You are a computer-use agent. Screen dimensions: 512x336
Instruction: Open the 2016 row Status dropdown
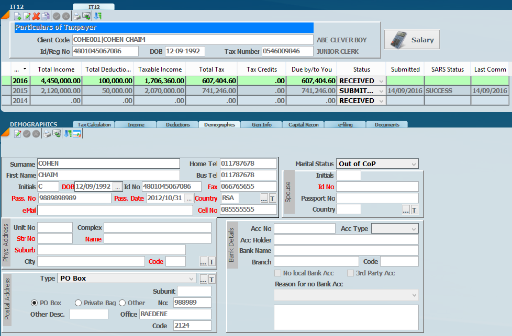(x=380, y=81)
